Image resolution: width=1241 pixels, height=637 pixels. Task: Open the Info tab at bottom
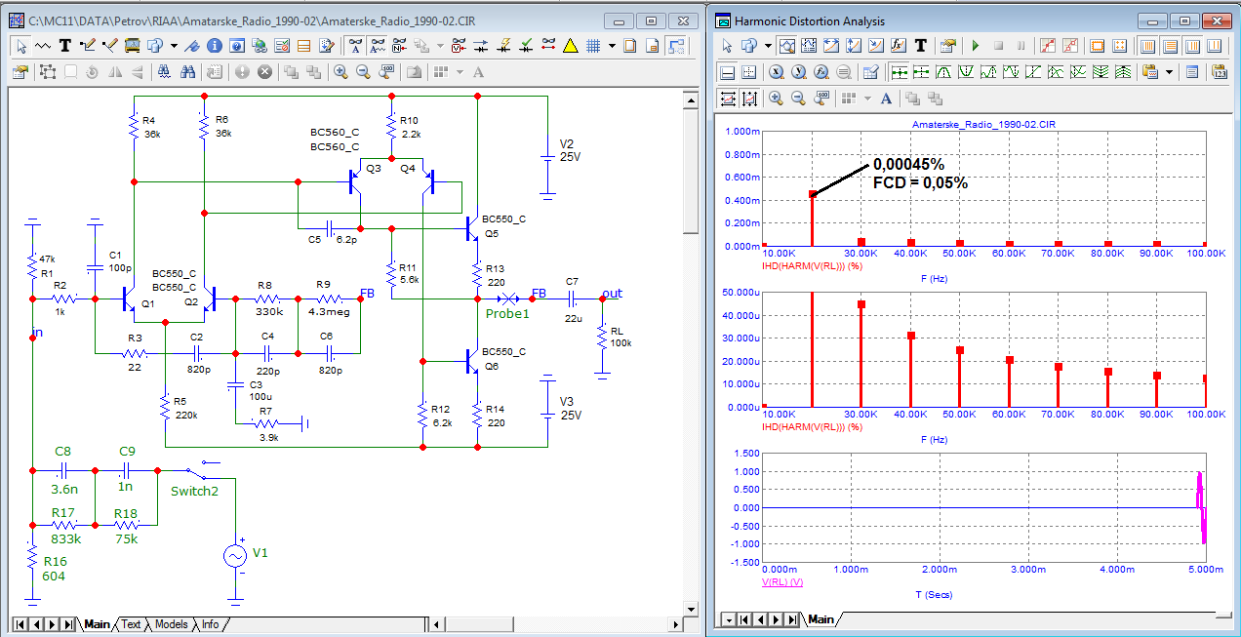point(210,624)
